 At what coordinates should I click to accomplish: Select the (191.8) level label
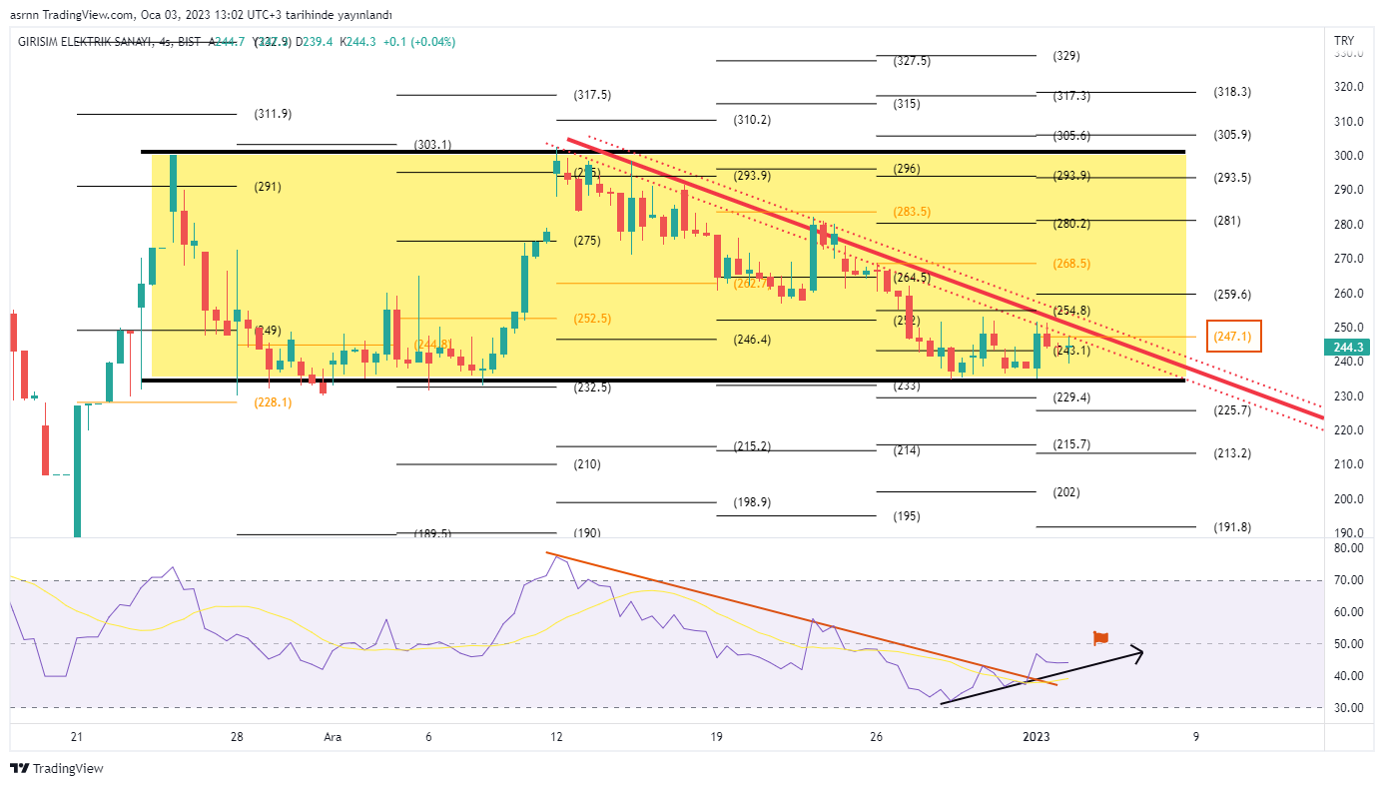[x=1232, y=527]
